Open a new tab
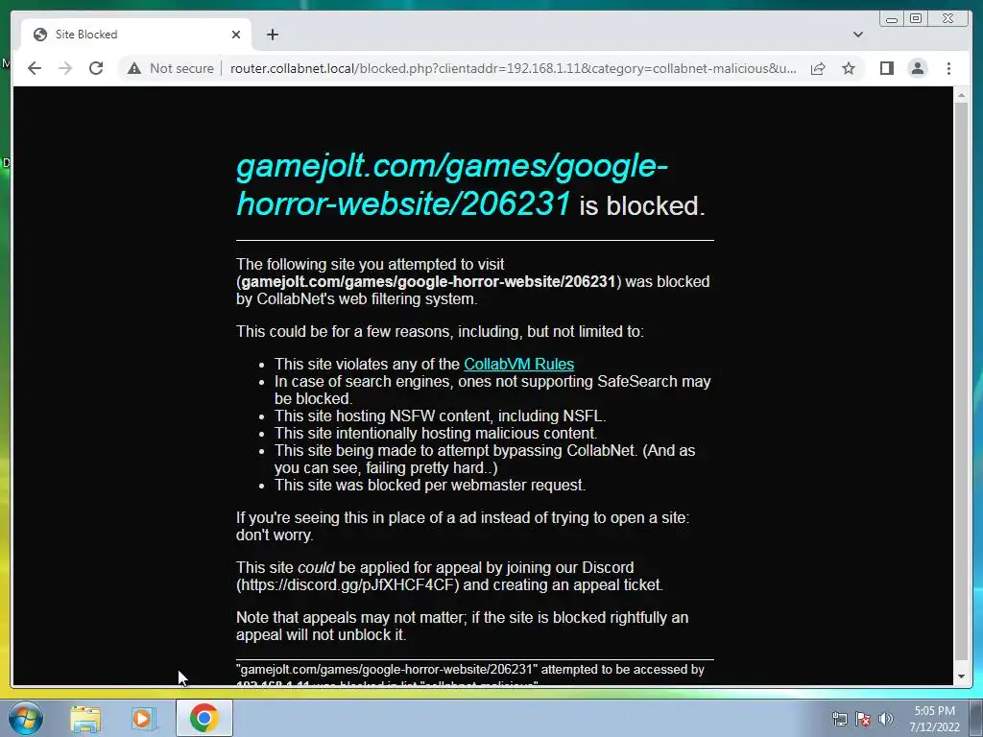The width and height of the screenshot is (983, 737). (x=272, y=35)
